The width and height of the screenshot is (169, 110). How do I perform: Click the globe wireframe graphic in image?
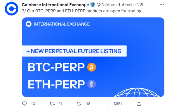click(x=137, y=93)
